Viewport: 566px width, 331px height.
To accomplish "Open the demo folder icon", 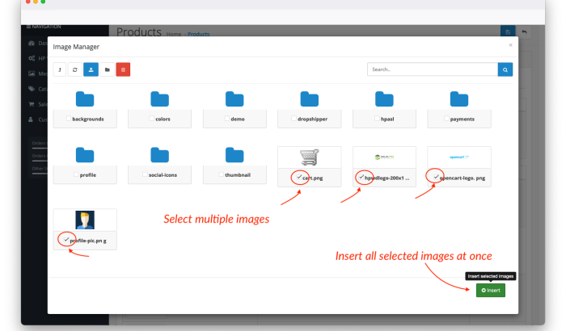I will pos(234,99).
